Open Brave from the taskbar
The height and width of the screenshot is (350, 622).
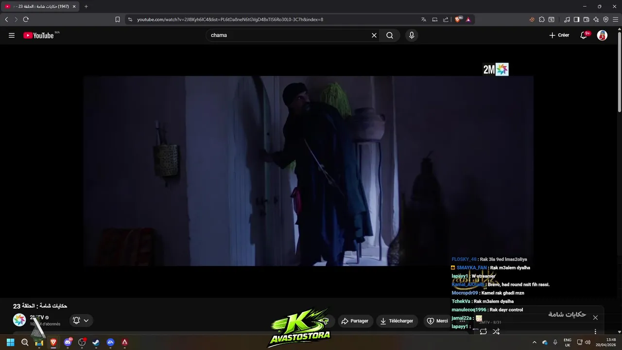tap(53, 342)
